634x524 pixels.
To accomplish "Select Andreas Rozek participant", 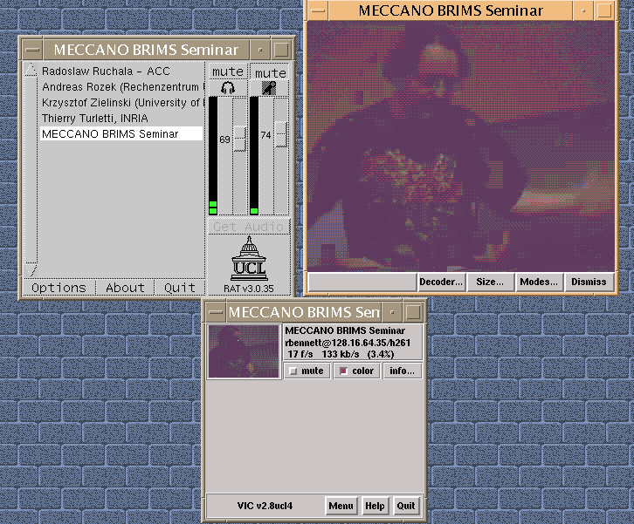I will point(121,87).
